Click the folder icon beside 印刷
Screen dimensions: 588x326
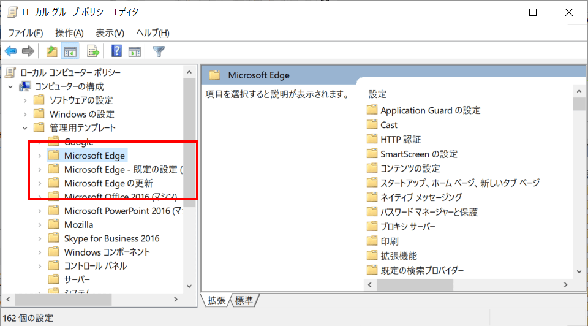pyautogui.click(x=372, y=240)
